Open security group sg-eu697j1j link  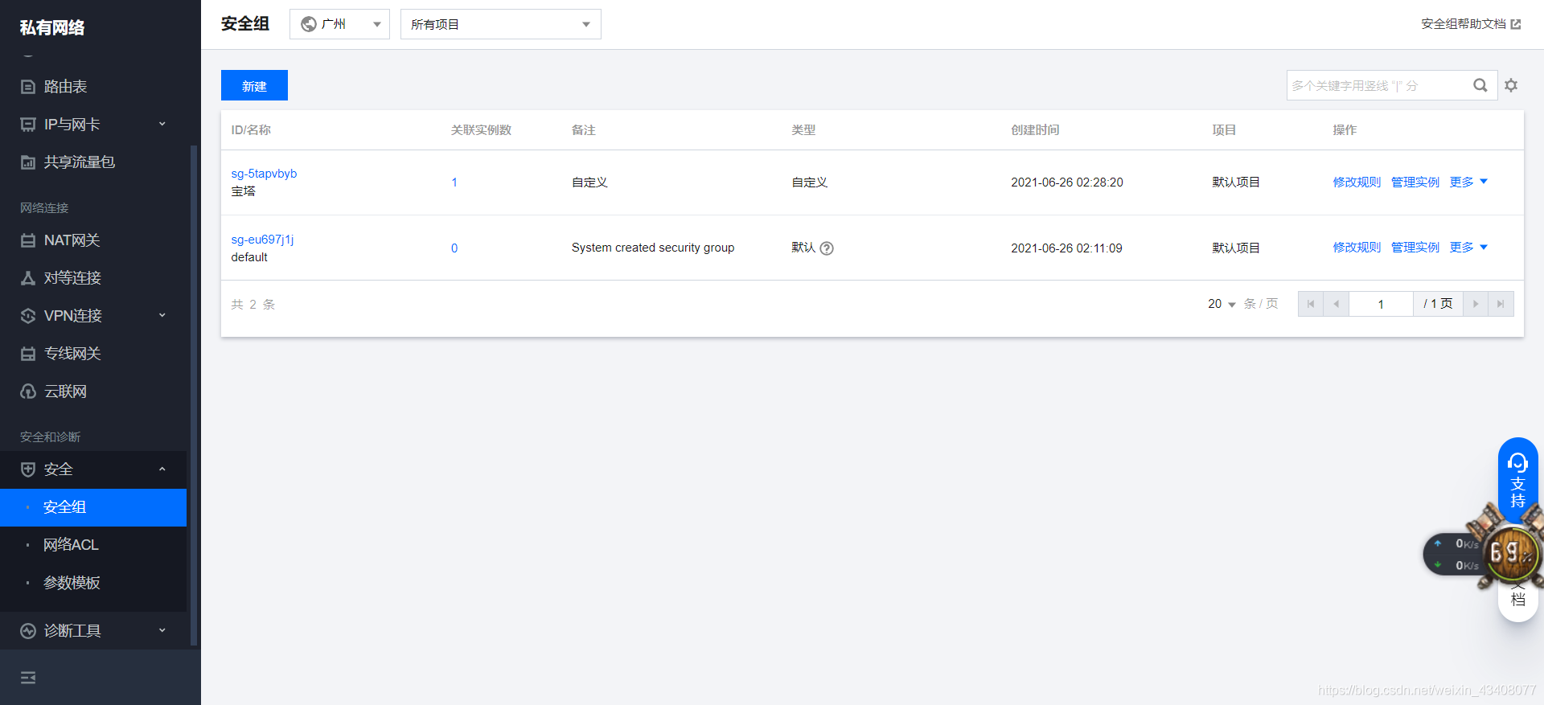(x=262, y=240)
